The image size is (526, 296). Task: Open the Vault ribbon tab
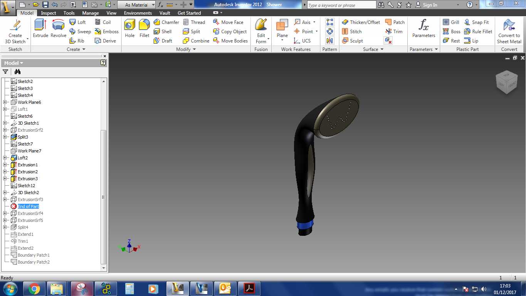tap(165, 13)
